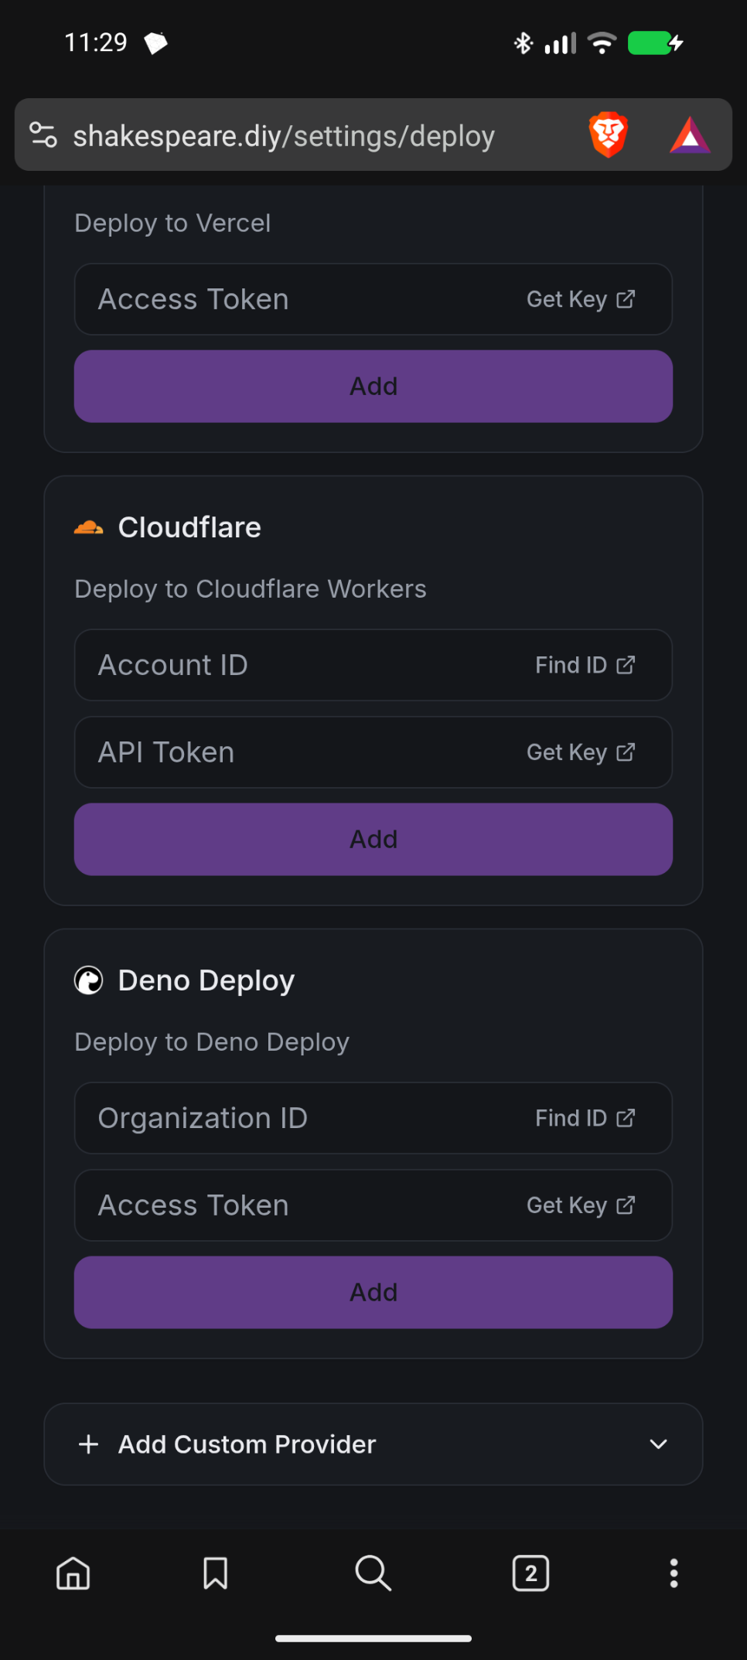747x1660 pixels.
Task: Tap the Brave Shields lion icon
Action: tap(608, 135)
